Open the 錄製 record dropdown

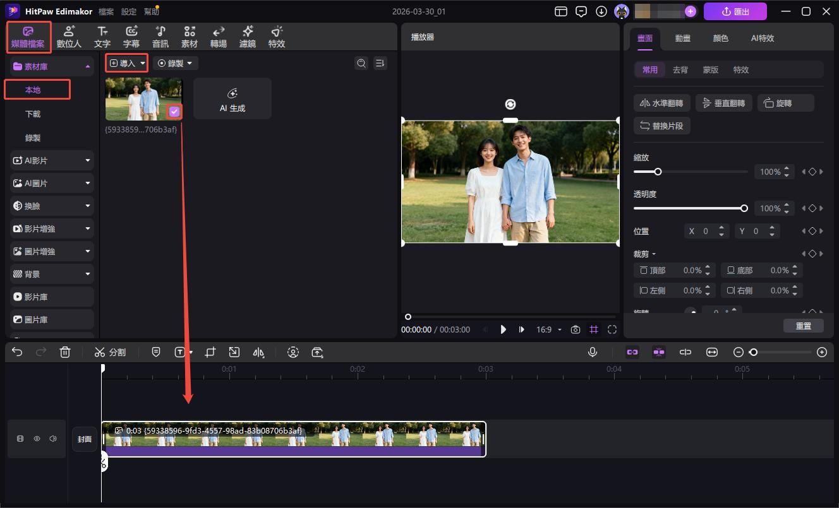point(176,63)
